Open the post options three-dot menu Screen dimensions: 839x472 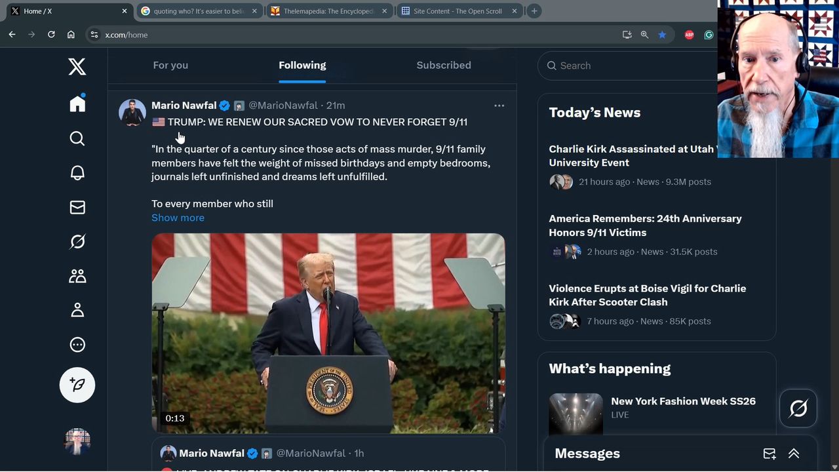(499, 106)
